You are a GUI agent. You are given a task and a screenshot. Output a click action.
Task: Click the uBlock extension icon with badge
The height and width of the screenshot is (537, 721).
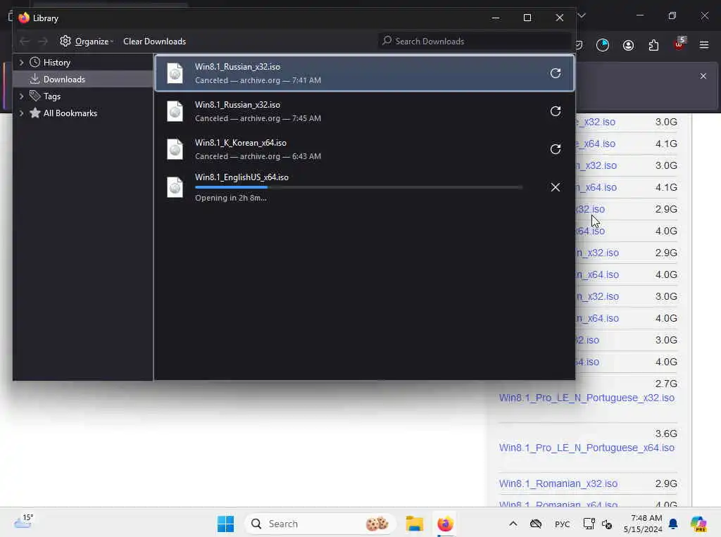click(x=679, y=44)
